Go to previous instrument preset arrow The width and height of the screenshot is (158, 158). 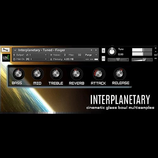point(91,50)
